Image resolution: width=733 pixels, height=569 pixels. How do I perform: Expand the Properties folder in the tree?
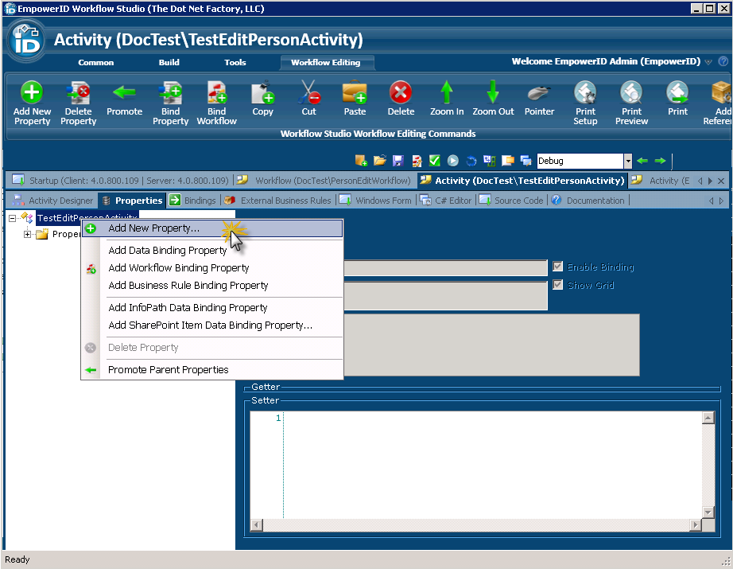pyautogui.click(x=28, y=233)
